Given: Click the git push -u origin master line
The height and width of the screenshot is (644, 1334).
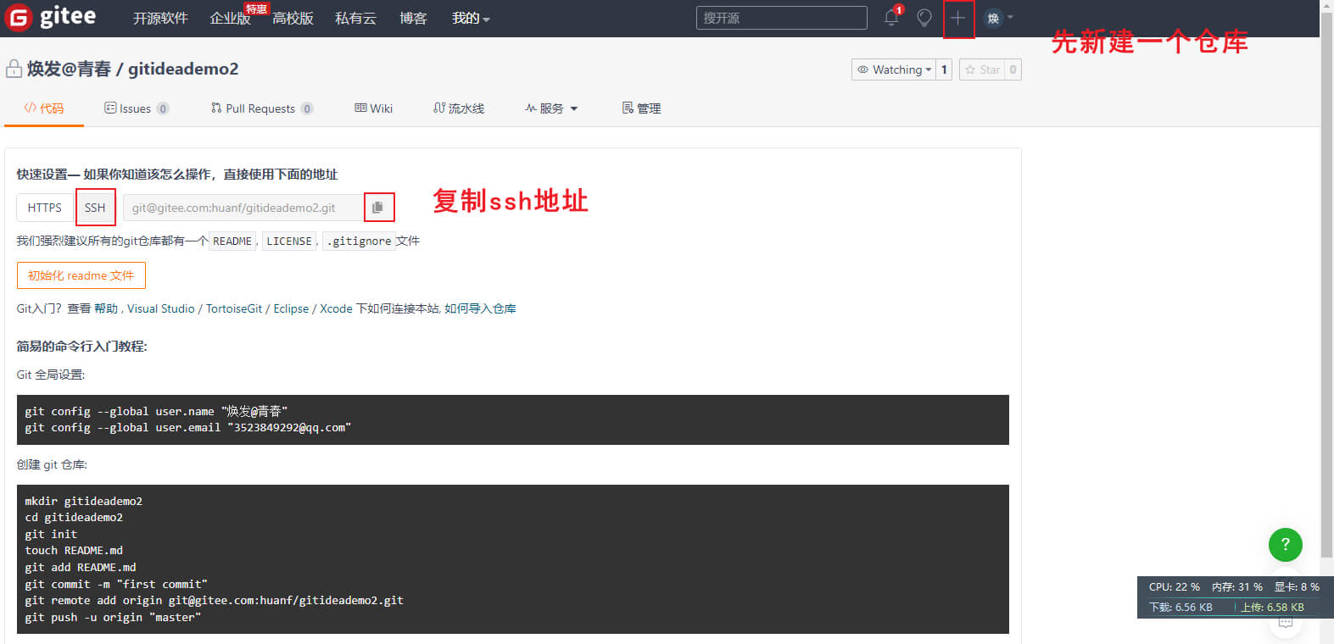Looking at the screenshot, I should point(113,617).
